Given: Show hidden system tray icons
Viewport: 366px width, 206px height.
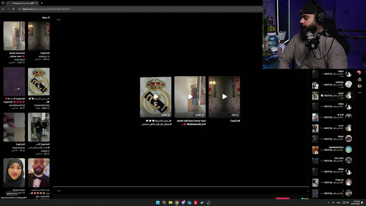Looking at the screenshot, I should click(x=328, y=203).
